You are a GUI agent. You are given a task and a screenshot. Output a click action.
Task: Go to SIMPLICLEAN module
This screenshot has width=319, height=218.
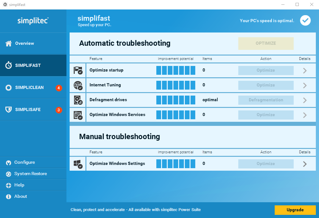click(33, 88)
